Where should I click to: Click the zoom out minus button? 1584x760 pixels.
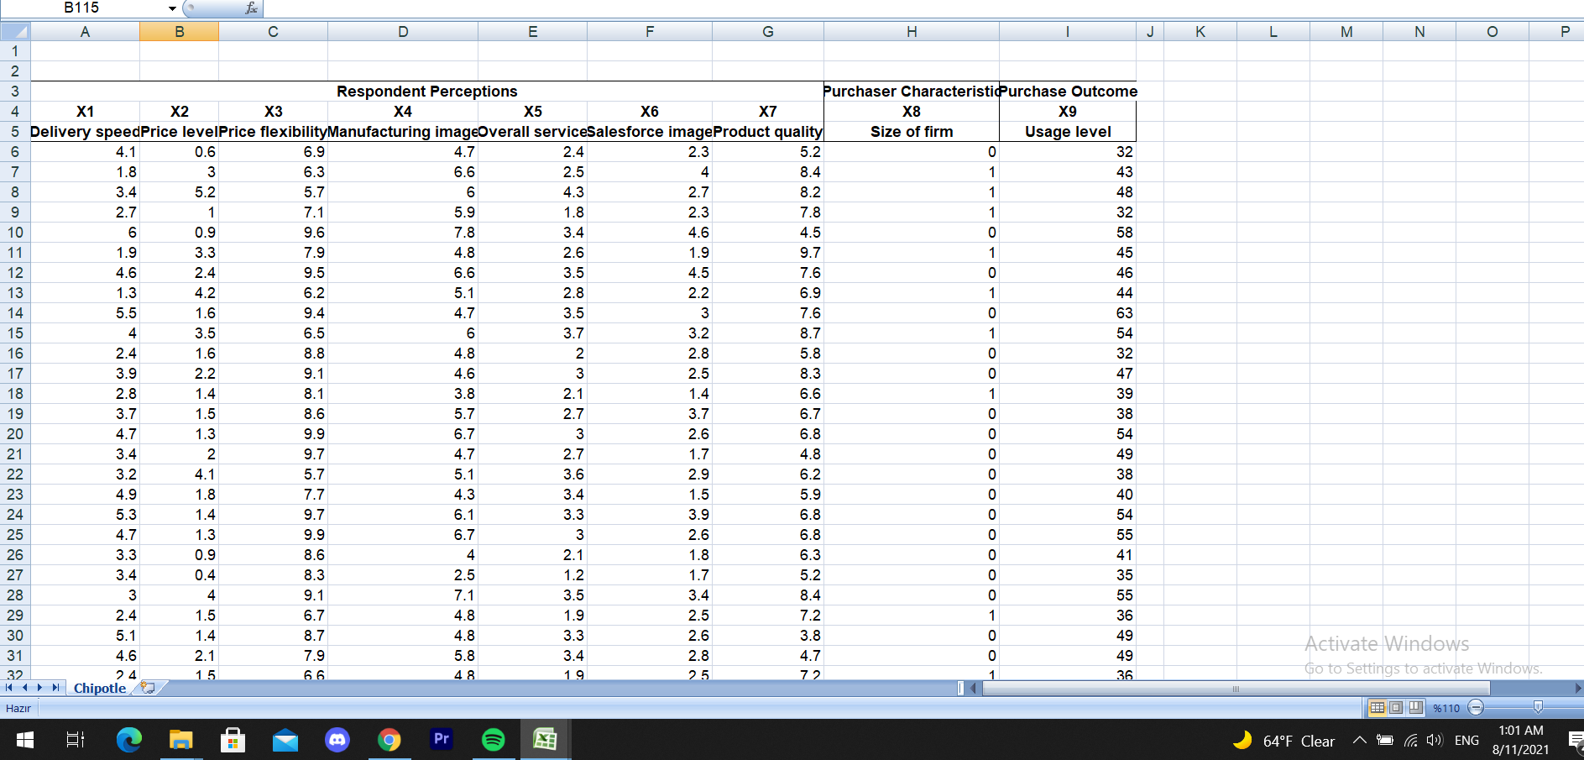tap(1476, 708)
